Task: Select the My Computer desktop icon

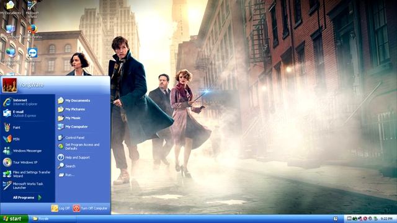Action: click(x=11, y=32)
